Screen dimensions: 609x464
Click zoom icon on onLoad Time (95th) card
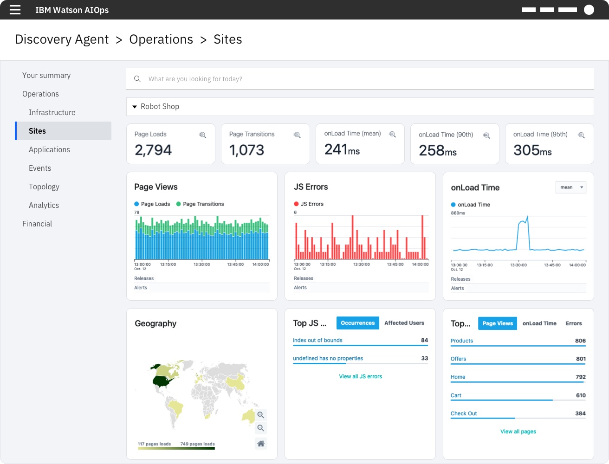point(581,135)
